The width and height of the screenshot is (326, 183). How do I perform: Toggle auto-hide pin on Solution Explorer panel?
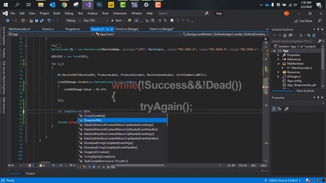coord(318,29)
